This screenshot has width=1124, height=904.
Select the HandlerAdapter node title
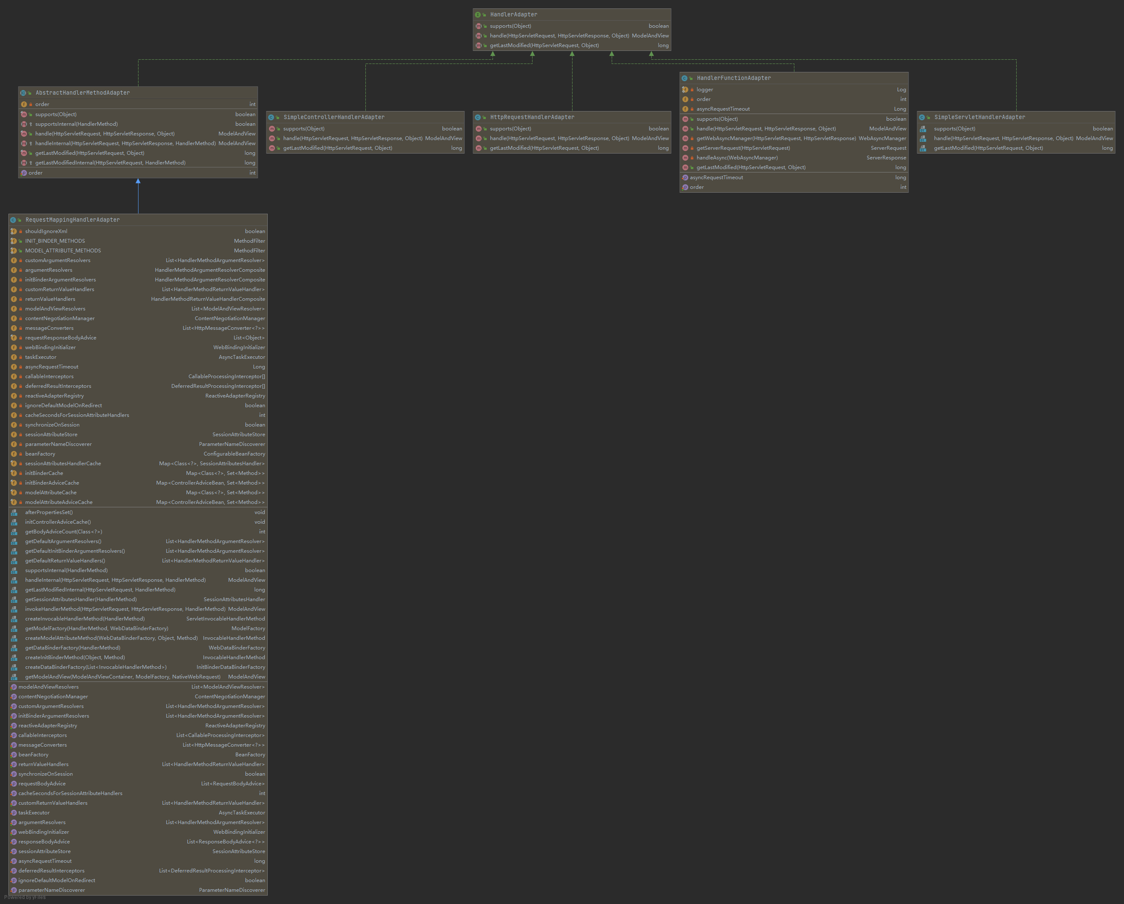click(514, 15)
